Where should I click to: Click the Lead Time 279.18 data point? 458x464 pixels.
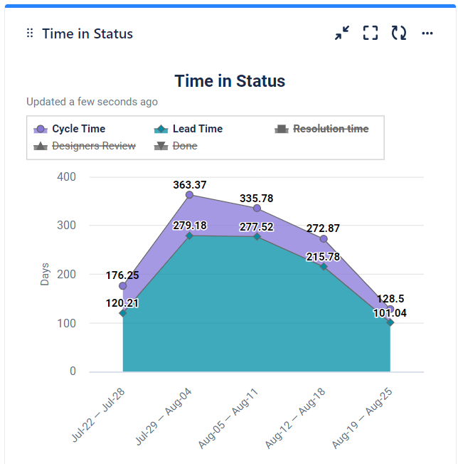click(190, 235)
